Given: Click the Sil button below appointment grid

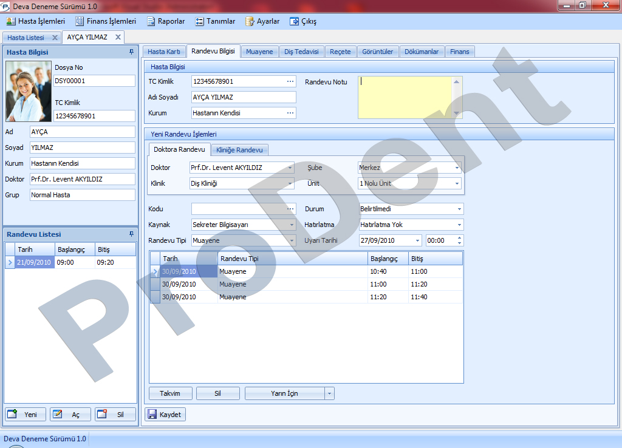Looking at the screenshot, I should tap(218, 393).
